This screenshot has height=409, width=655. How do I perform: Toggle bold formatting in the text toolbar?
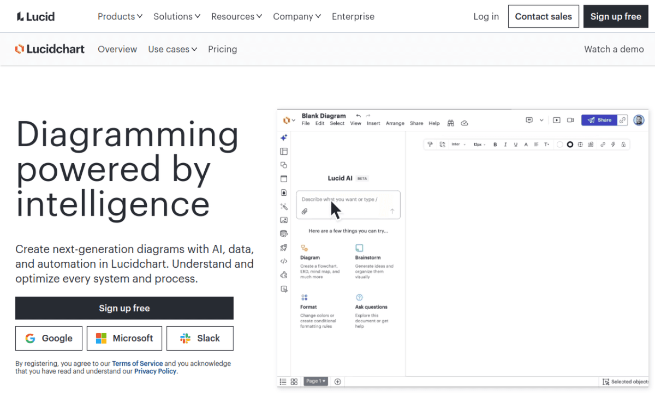495,144
